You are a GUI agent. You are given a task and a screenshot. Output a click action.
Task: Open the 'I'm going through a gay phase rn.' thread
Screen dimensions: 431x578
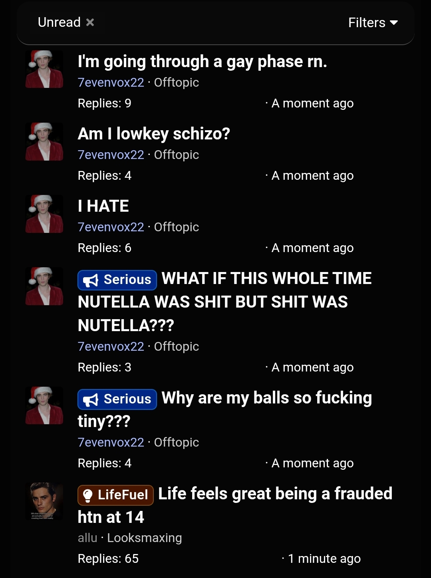pos(202,62)
